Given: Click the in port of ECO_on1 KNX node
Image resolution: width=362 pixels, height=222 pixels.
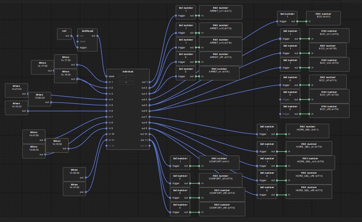Looking at the screenshot, I should coord(310,39).
